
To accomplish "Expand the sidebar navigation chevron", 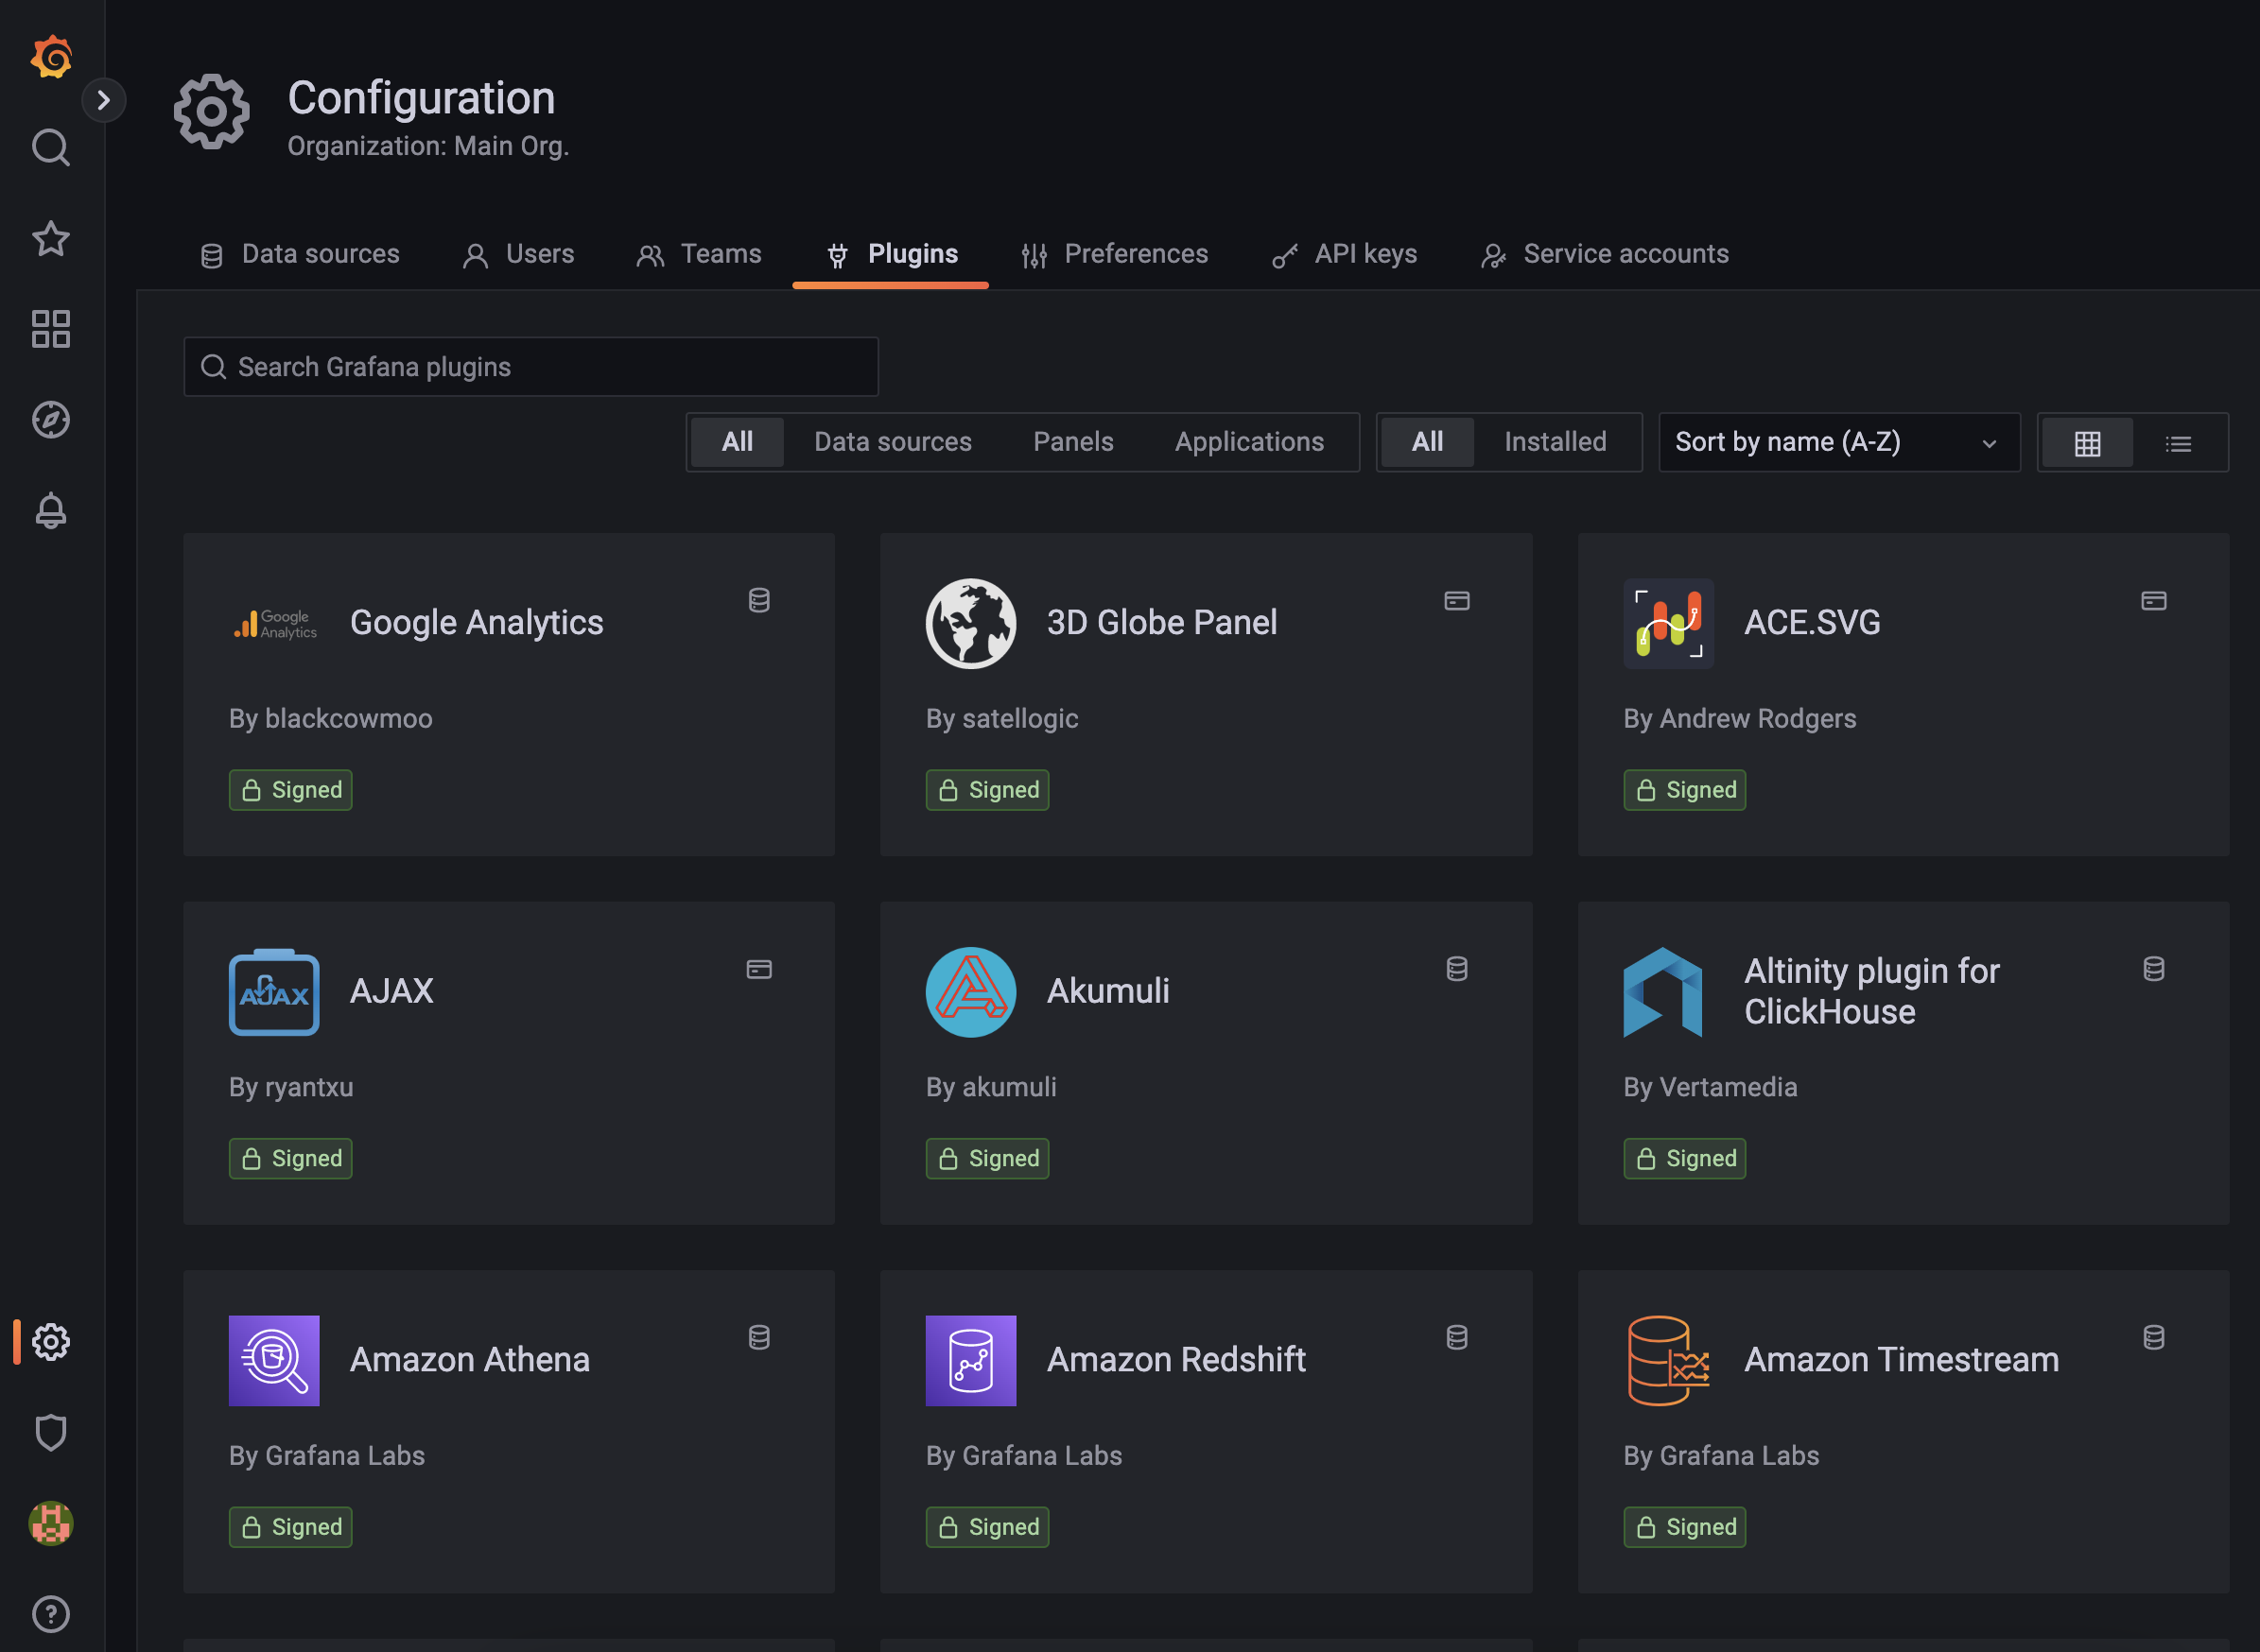I will tap(103, 100).
